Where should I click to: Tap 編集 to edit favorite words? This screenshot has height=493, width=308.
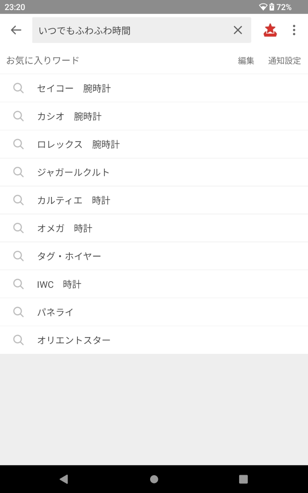(x=246, y=61)
